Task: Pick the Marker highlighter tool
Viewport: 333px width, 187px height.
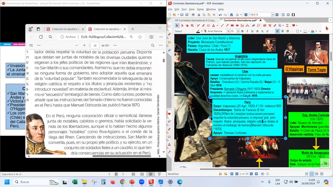Action: tap(203, 25)
